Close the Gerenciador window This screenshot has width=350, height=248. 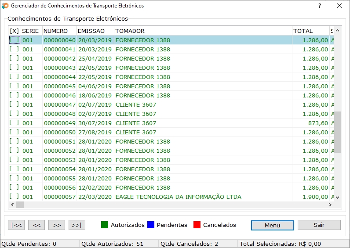tap(339, 6)
